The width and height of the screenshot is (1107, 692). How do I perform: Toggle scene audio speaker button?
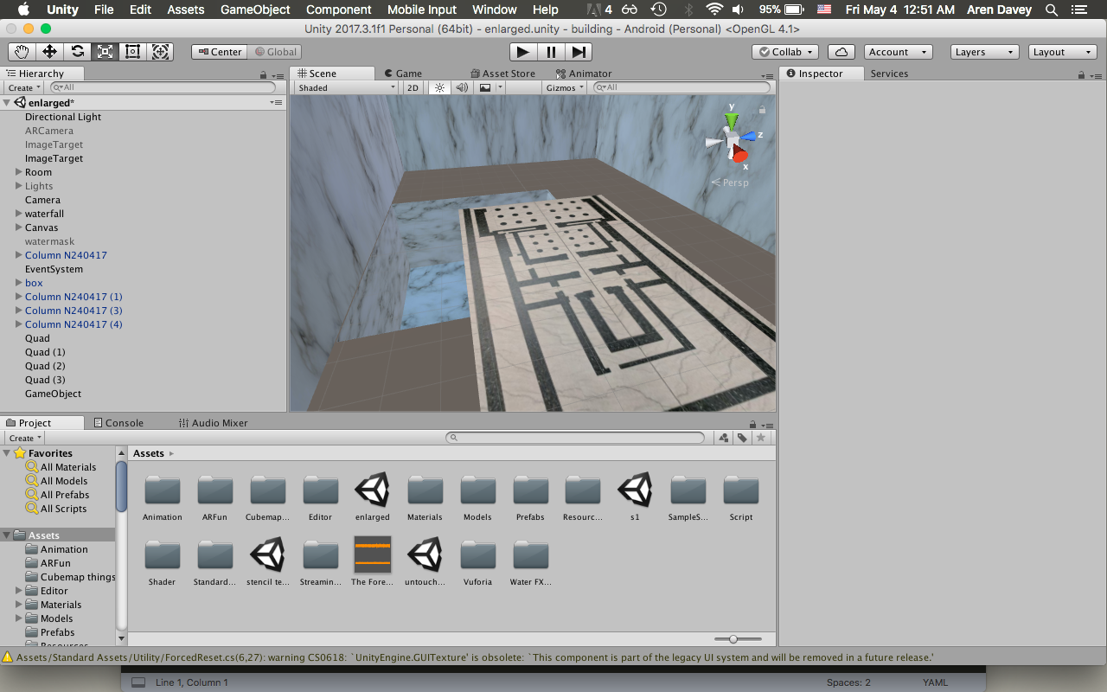(x=462, y=87)
